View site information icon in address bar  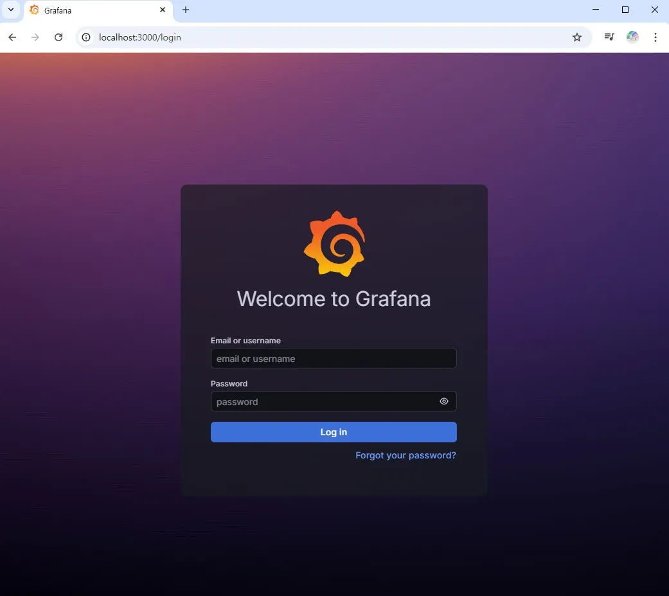pyautogui.click(x=87, y=37)
